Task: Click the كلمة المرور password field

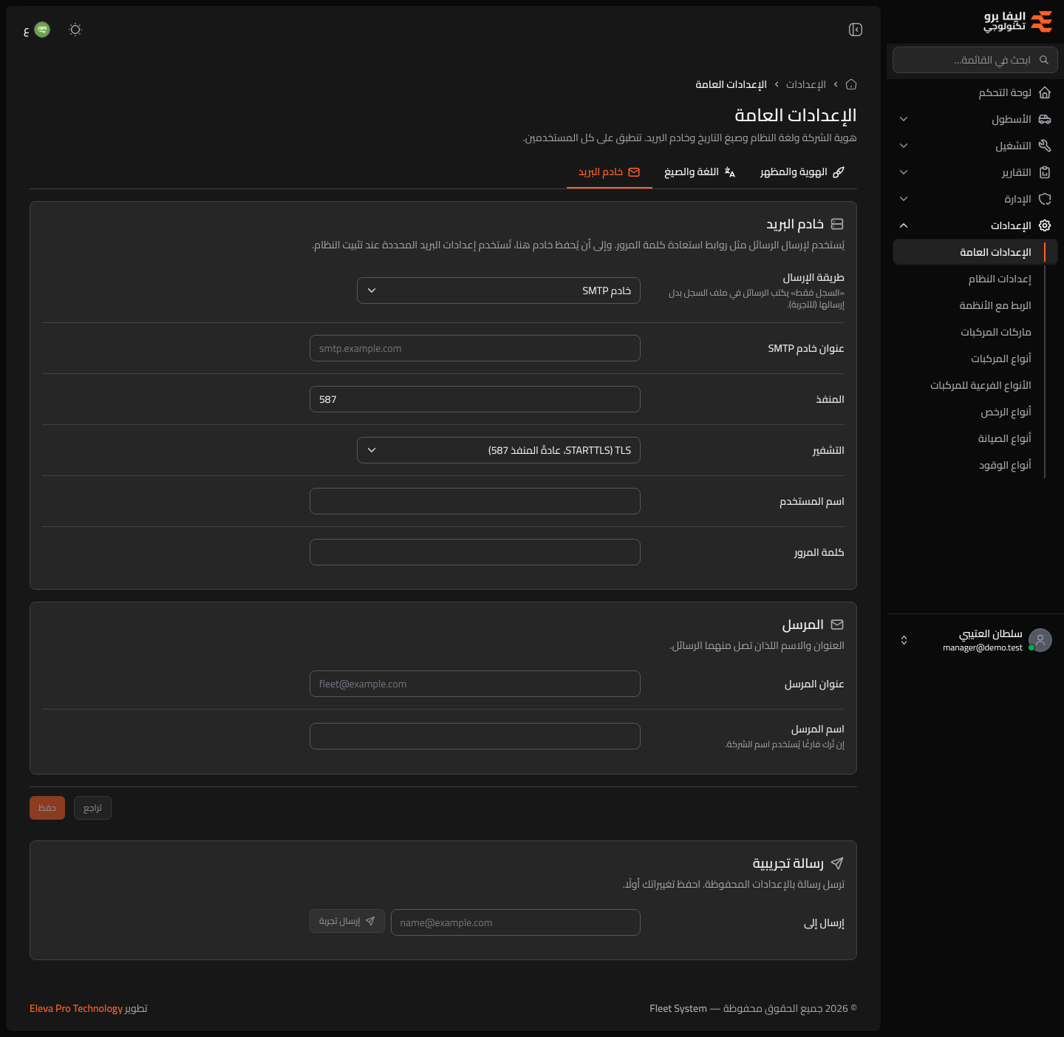Action: pyautogui.click(x=475, y=552)
